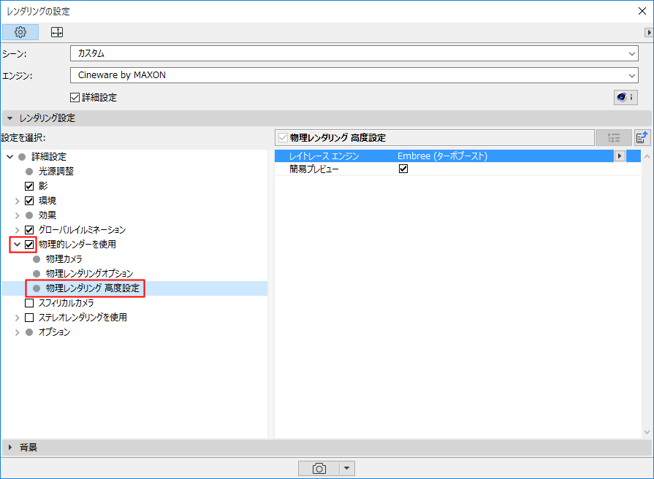Image resolution: width=654 pixels, height=479 pixels.
Task: Expand the ステレオレンダリングを使用 node
Action: click(17, 318)
